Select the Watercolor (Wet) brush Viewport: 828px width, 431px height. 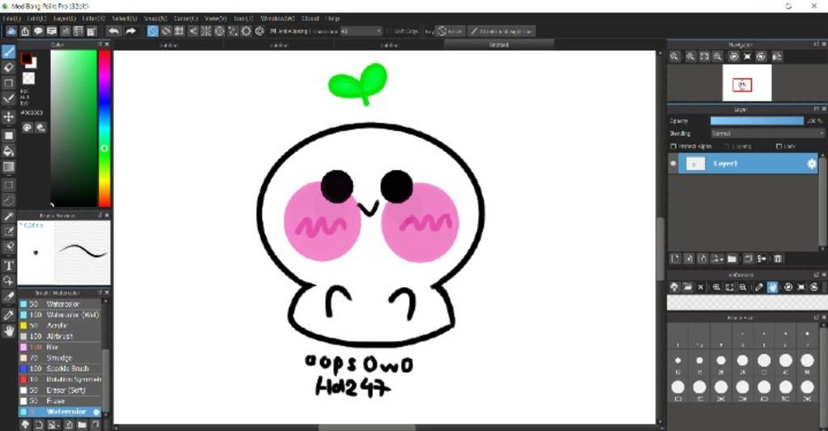click(59, 315)
